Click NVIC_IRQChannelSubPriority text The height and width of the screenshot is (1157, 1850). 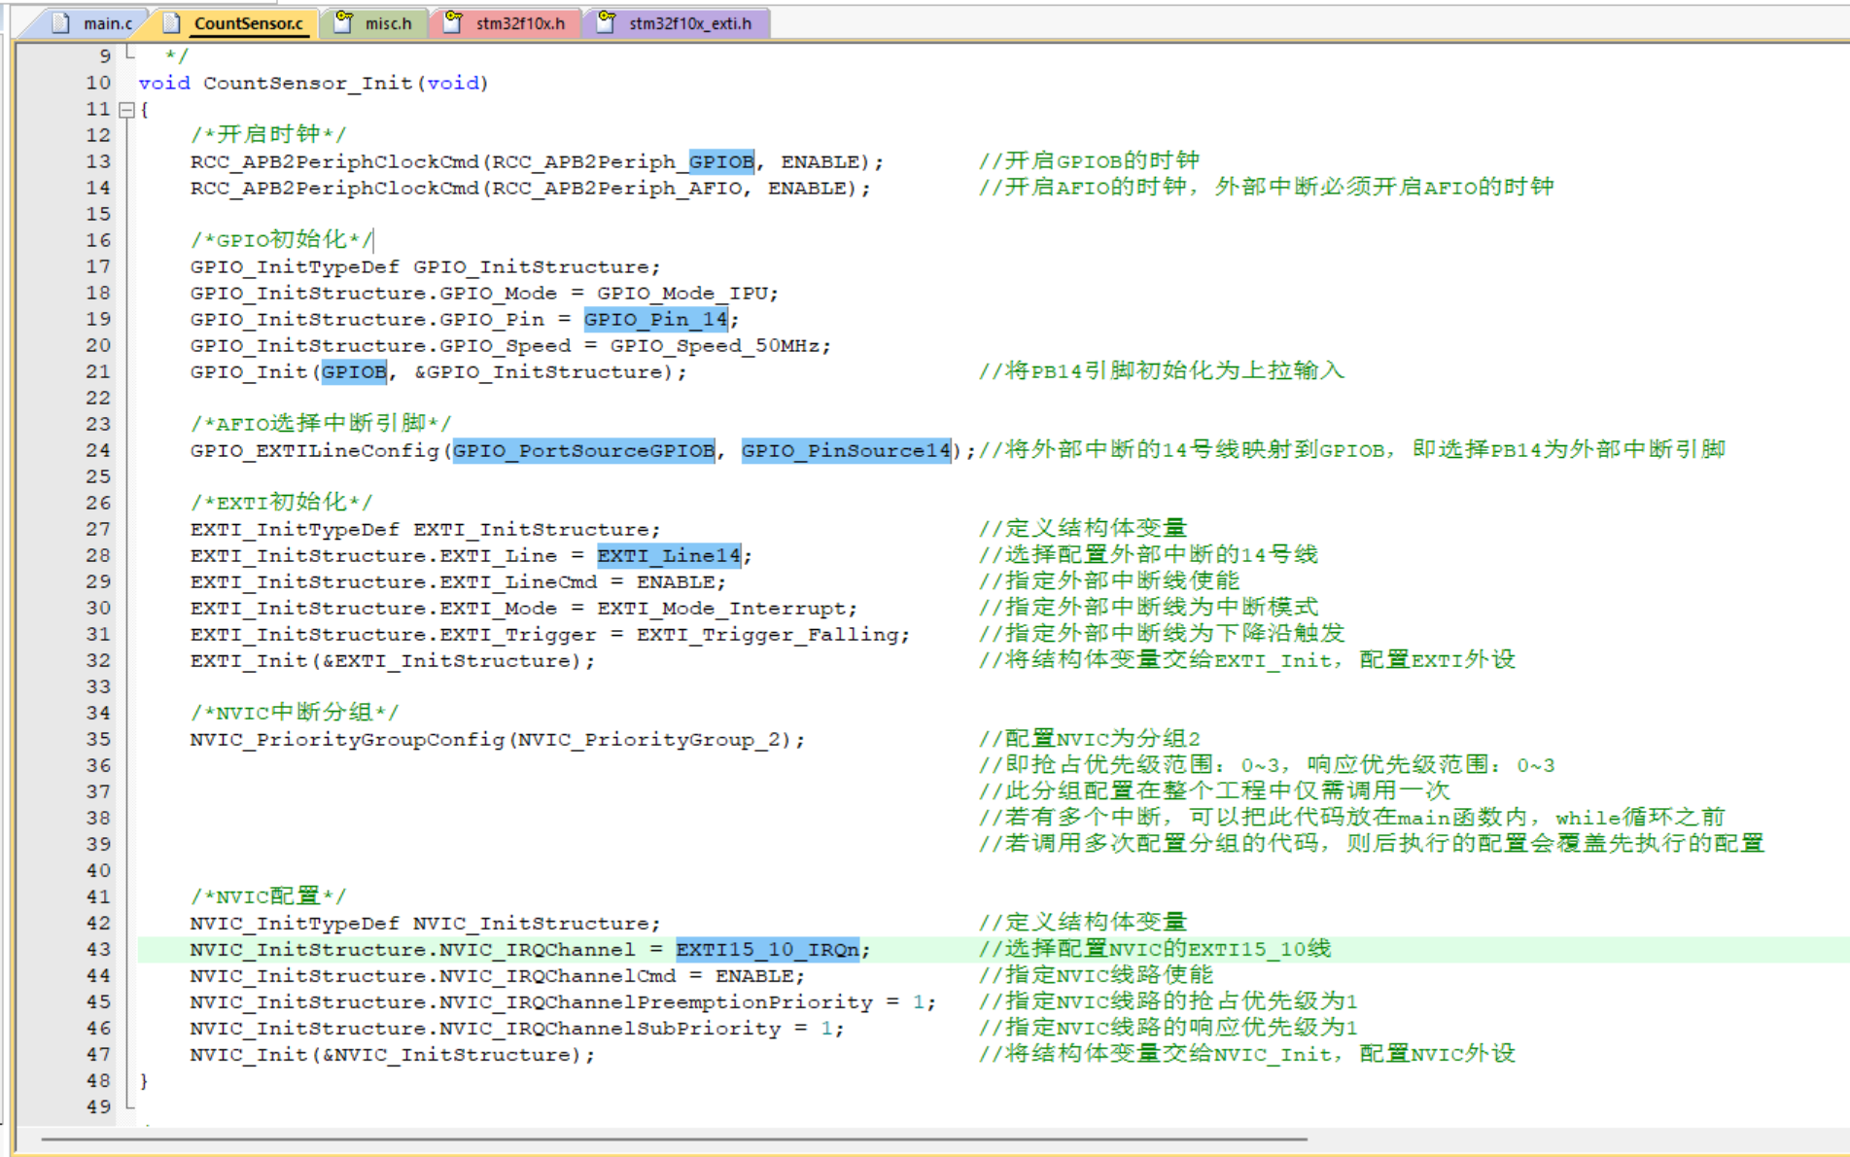click(610, 1028)
